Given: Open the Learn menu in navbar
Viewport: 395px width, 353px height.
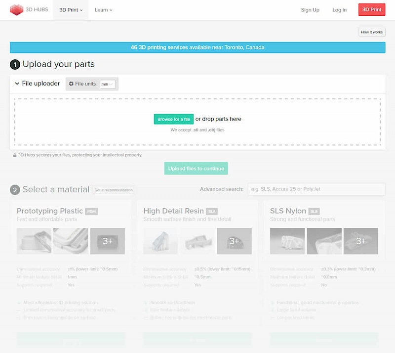Looking at the screenshot, I should click(103, 10).
